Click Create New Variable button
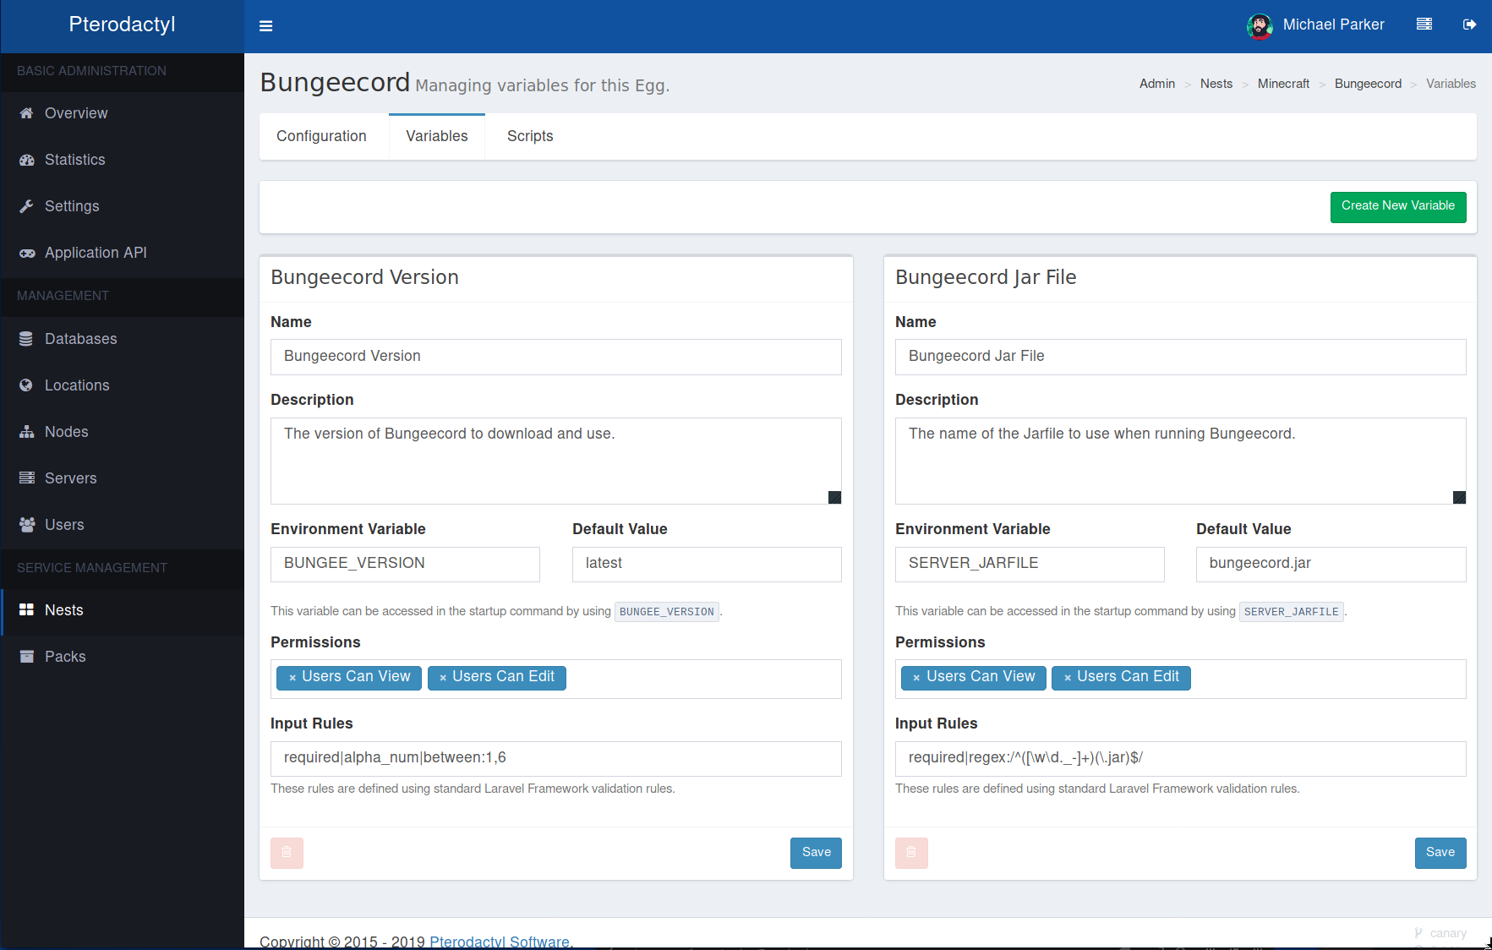 click(1397, 206)
